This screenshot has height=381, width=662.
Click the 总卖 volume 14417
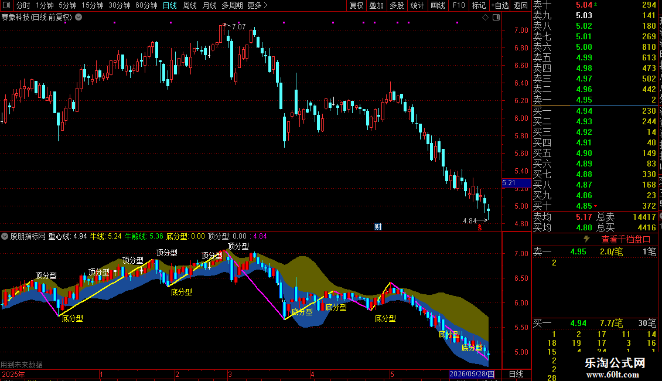pos(644,217)
